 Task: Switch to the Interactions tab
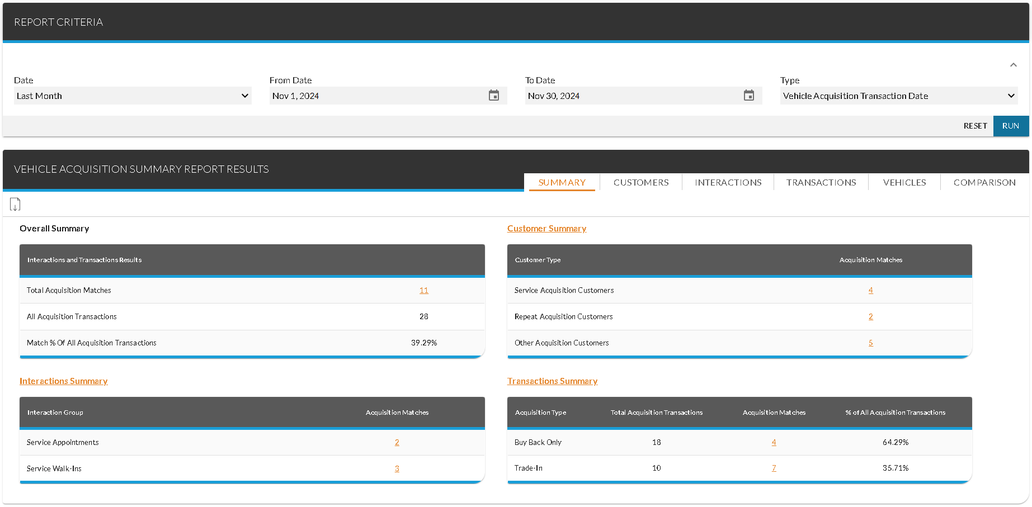pyautogui.click(x=728, y=182)
